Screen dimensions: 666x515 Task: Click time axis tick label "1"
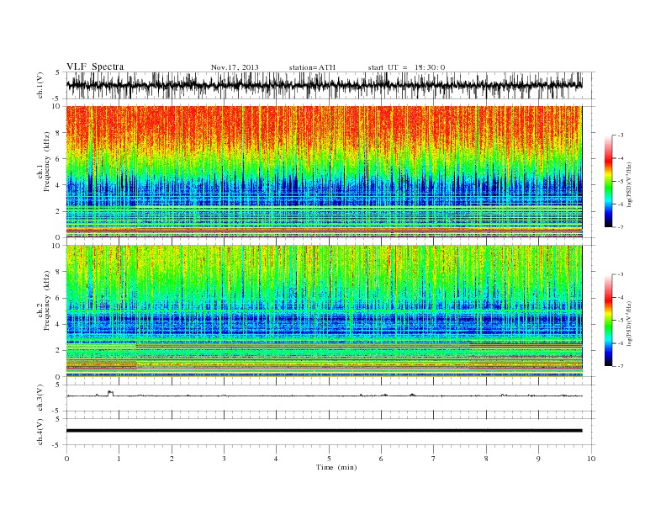coord(119,459)
